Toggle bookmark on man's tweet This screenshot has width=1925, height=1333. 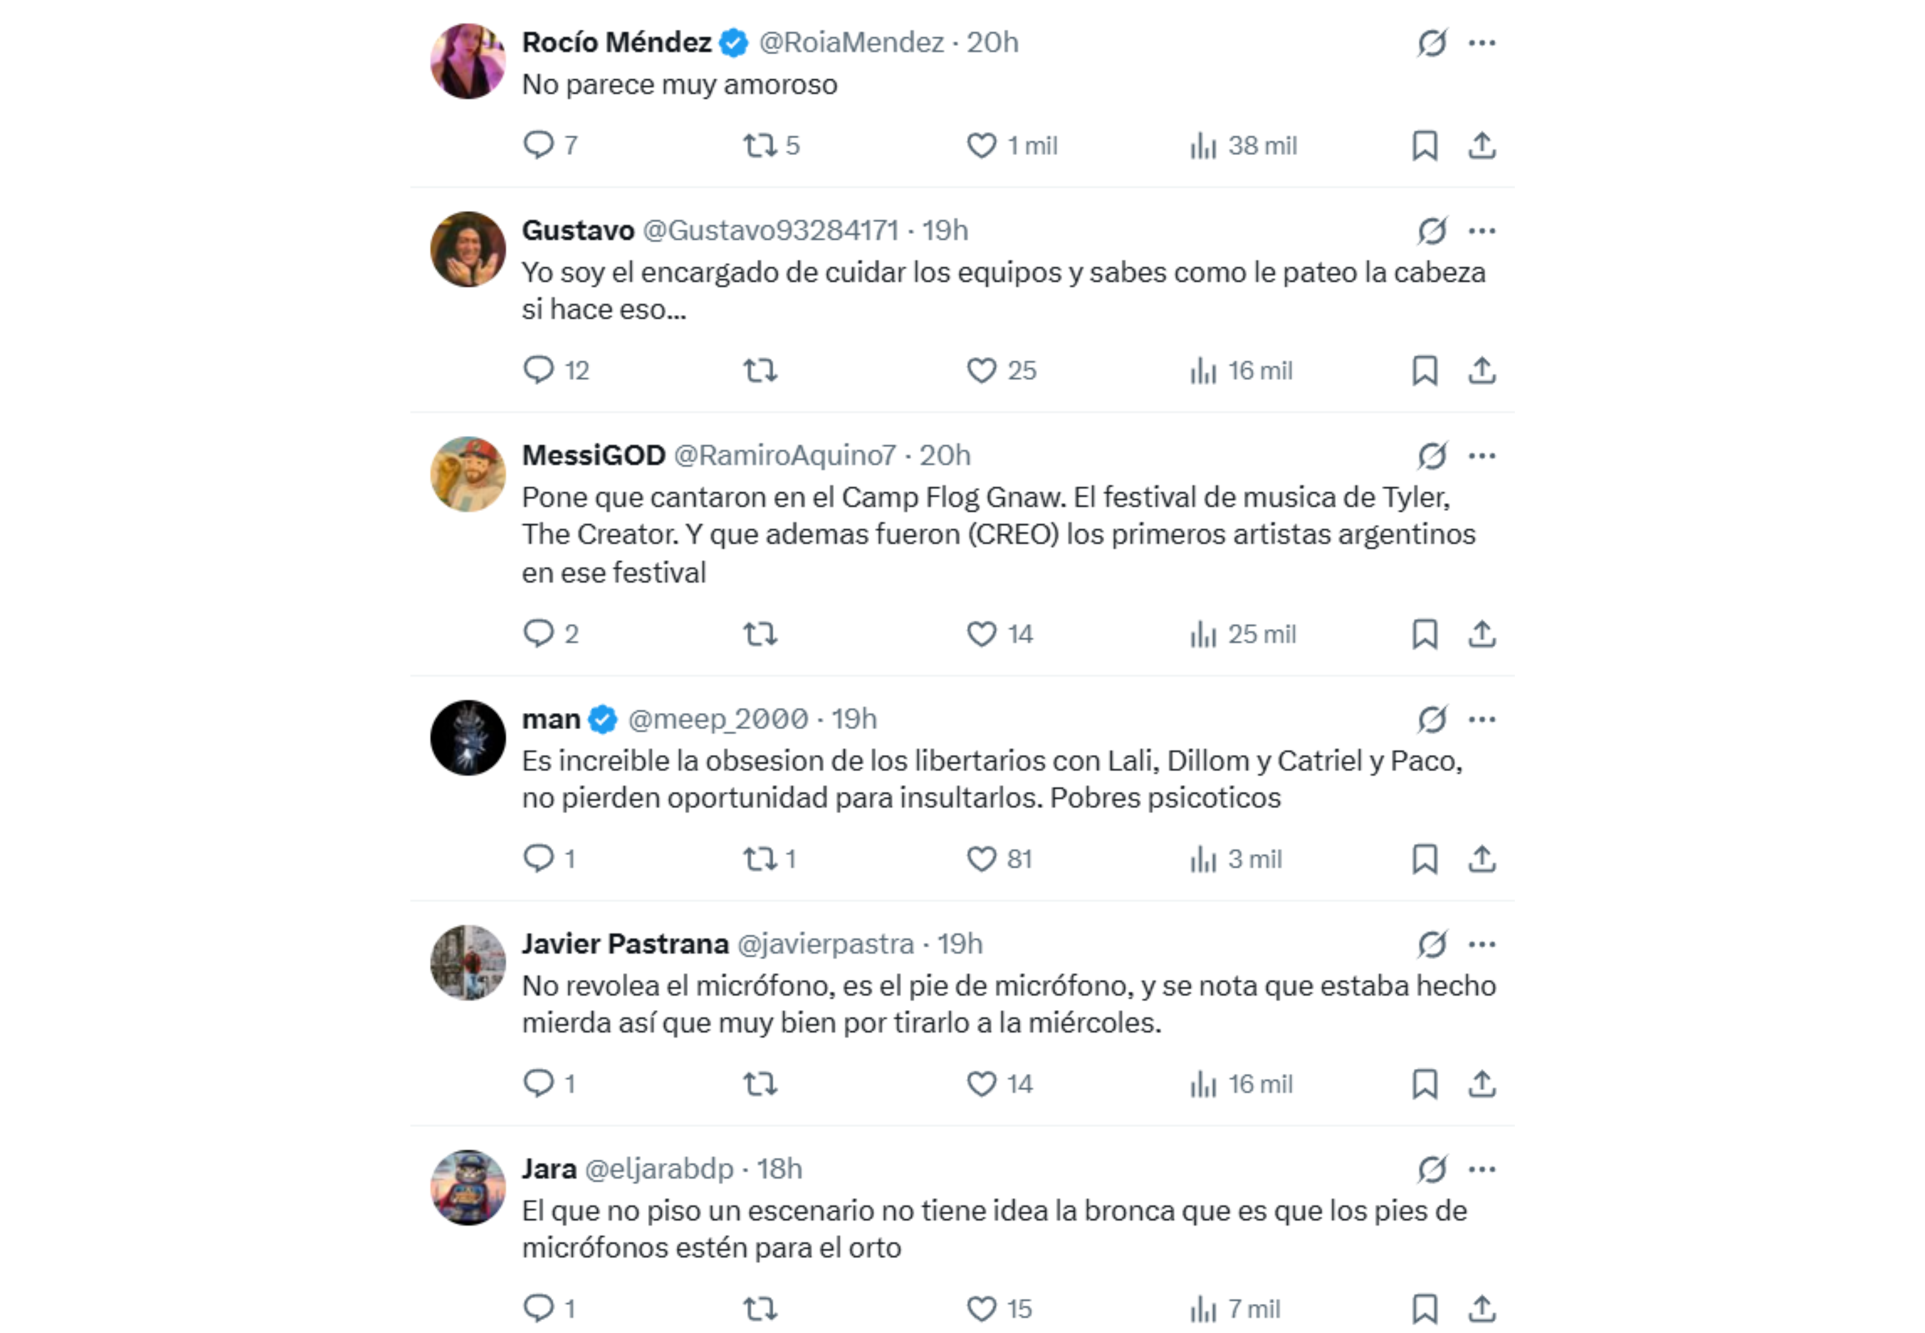[1425, 858]
